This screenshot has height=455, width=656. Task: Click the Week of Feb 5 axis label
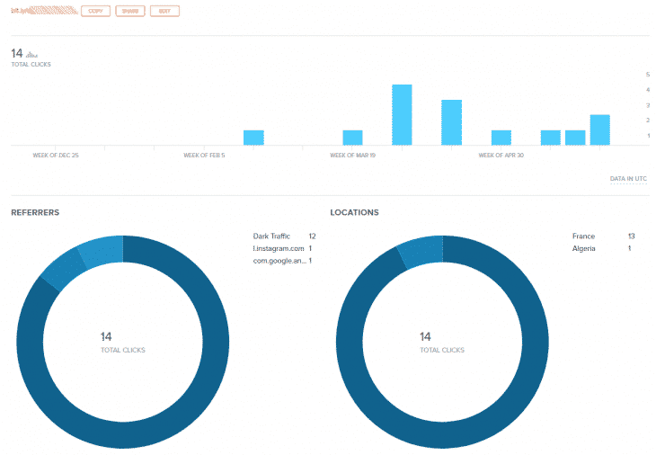tap(204, 156)
